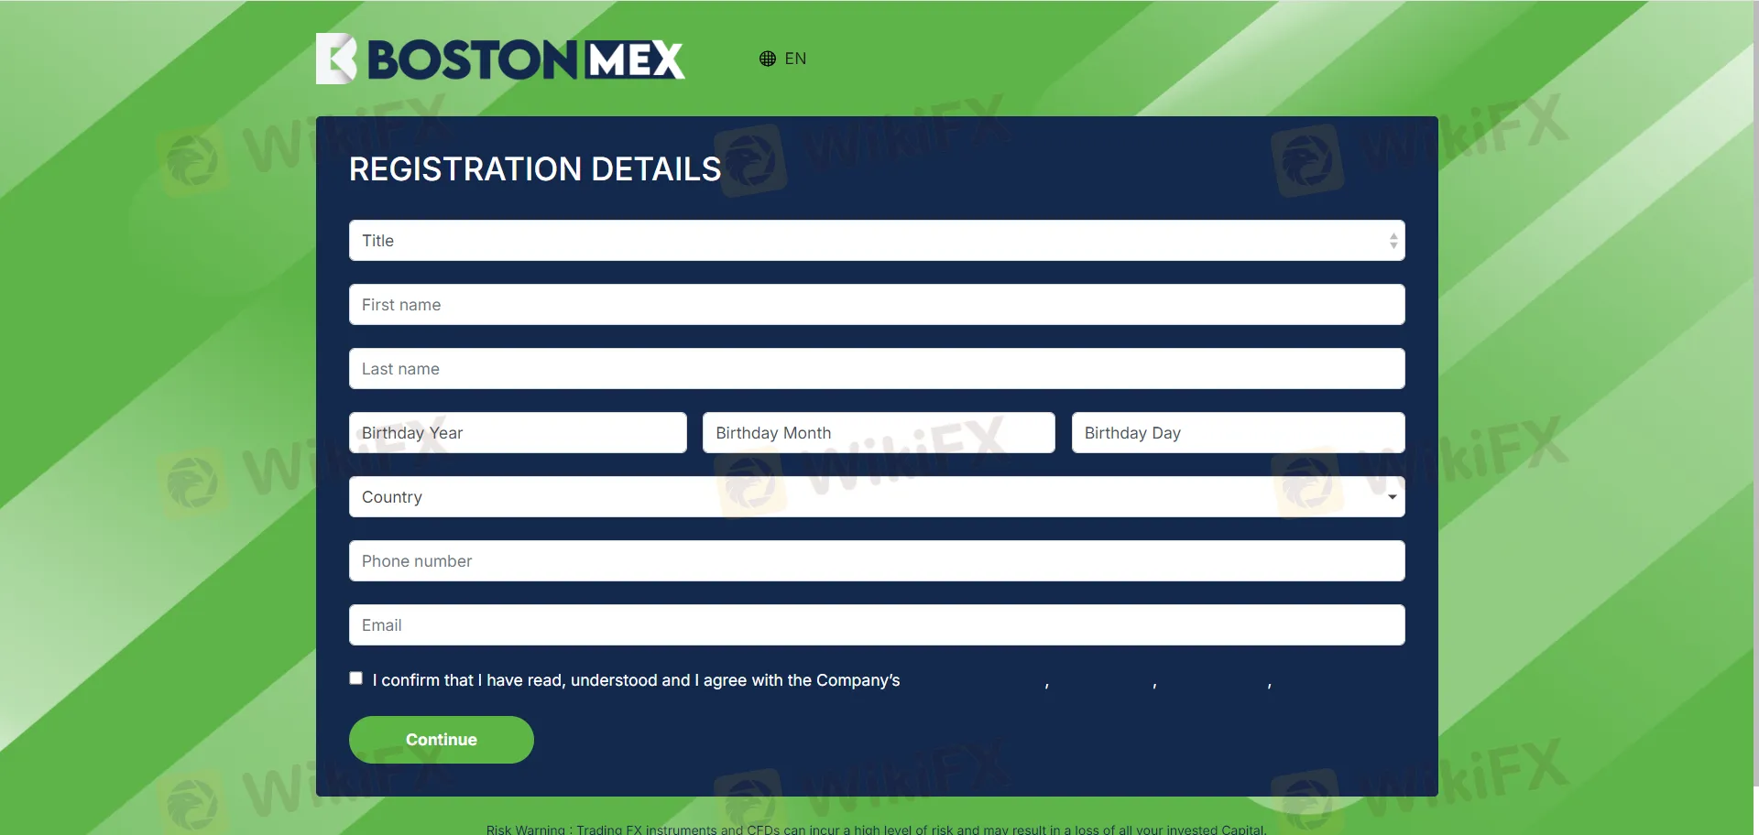This screenshot has height=835, width=1759.
Task: Click the Birthday Year field
Action: pyautogui.click(x=518, y=432)
